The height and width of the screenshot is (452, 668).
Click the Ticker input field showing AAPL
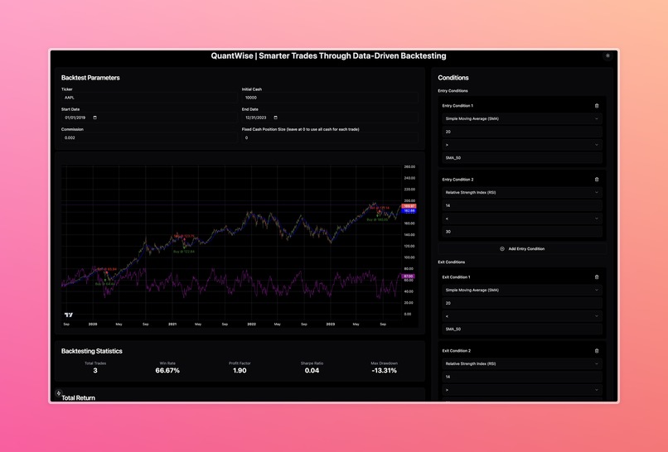coord(149,98)
